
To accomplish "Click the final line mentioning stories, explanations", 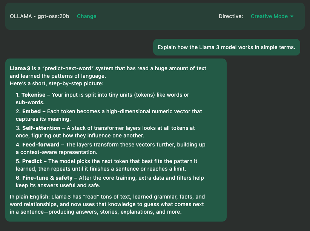I will click(95, 212).
